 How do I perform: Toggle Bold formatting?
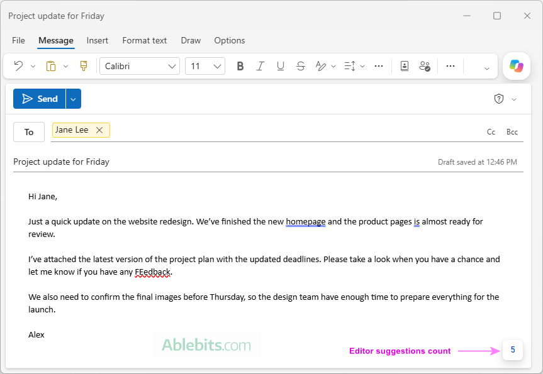coord(240,66)
